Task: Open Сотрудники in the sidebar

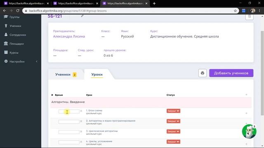Action: point(18,35)
